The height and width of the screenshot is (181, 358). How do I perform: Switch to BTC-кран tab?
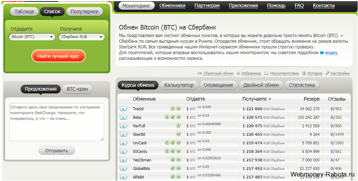[77, 89]
